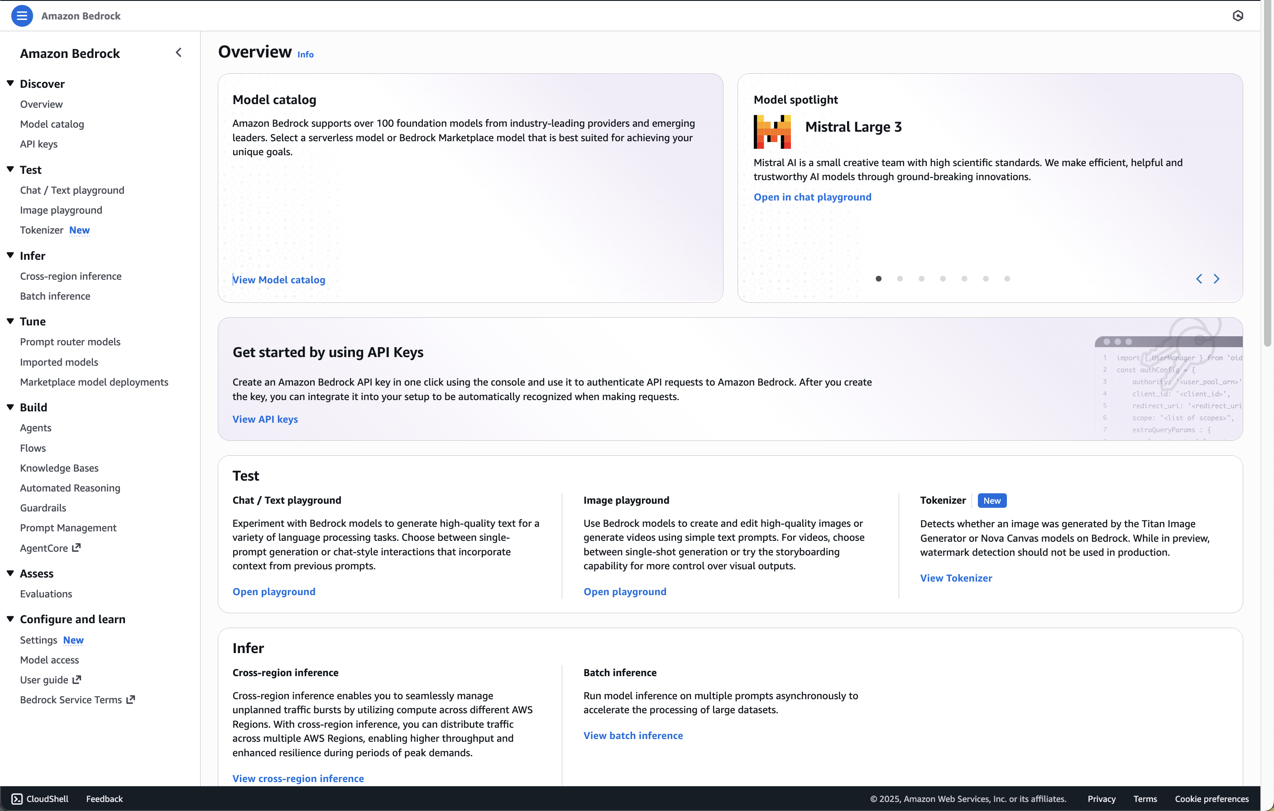Open the hamburger navigation menu
1274x811 pixels.
22,16
